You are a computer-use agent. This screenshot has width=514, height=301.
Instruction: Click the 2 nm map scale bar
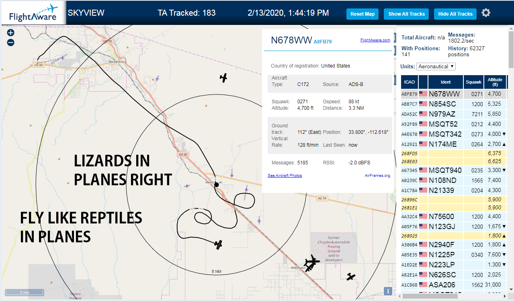[x=24, y=292]
